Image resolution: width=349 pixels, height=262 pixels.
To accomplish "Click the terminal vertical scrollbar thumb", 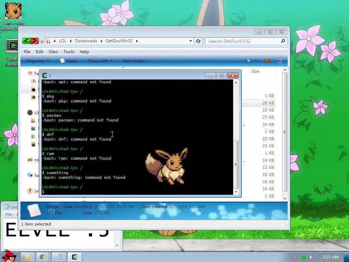I will [x=236, y=164].
